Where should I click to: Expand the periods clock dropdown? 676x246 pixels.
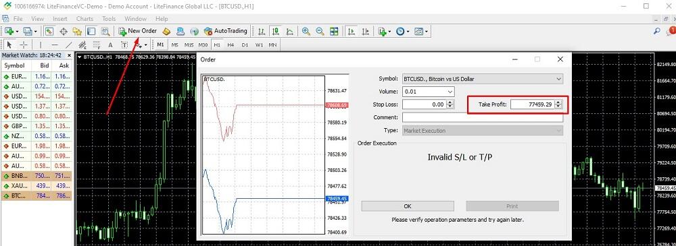(408, 31)
